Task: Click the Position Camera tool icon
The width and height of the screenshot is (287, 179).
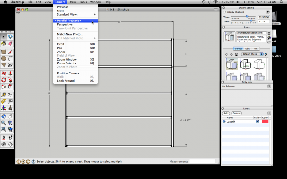Action: pos(4,138)
